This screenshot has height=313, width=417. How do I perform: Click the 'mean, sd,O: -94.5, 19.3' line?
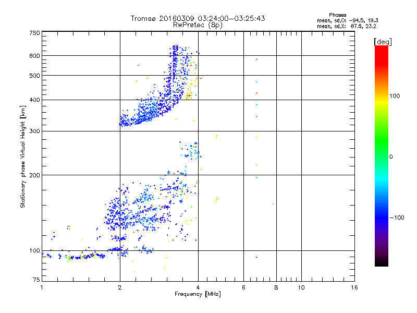pyautogui.click(x=347, y=20)
